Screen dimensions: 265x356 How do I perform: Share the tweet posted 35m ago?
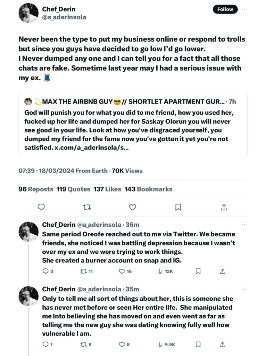tap(223, 345)
